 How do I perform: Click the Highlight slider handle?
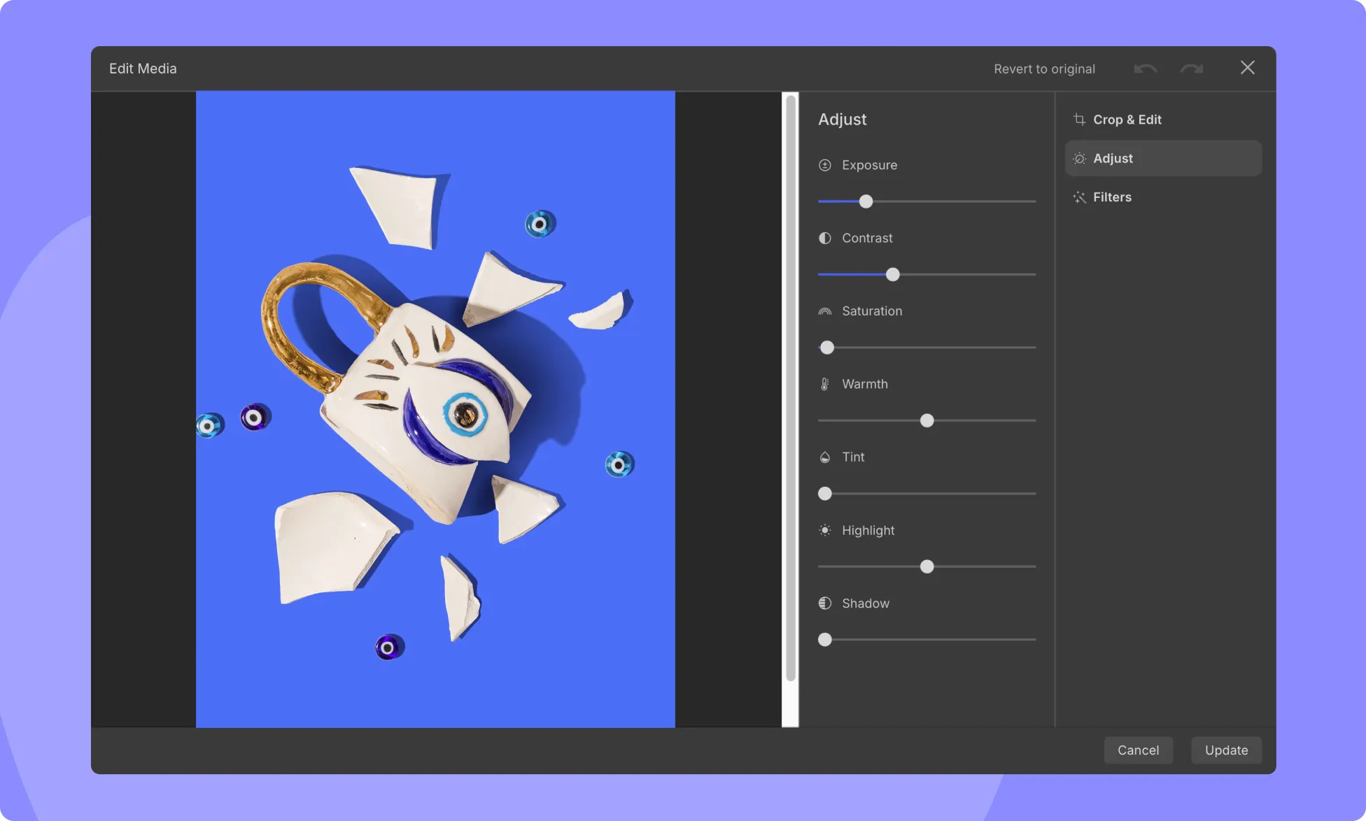point(927,566)
